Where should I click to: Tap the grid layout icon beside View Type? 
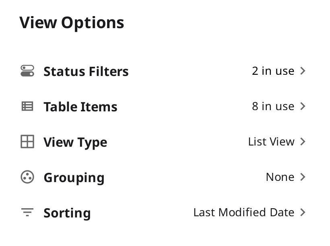pyautogui.click(x=27, y=142)
